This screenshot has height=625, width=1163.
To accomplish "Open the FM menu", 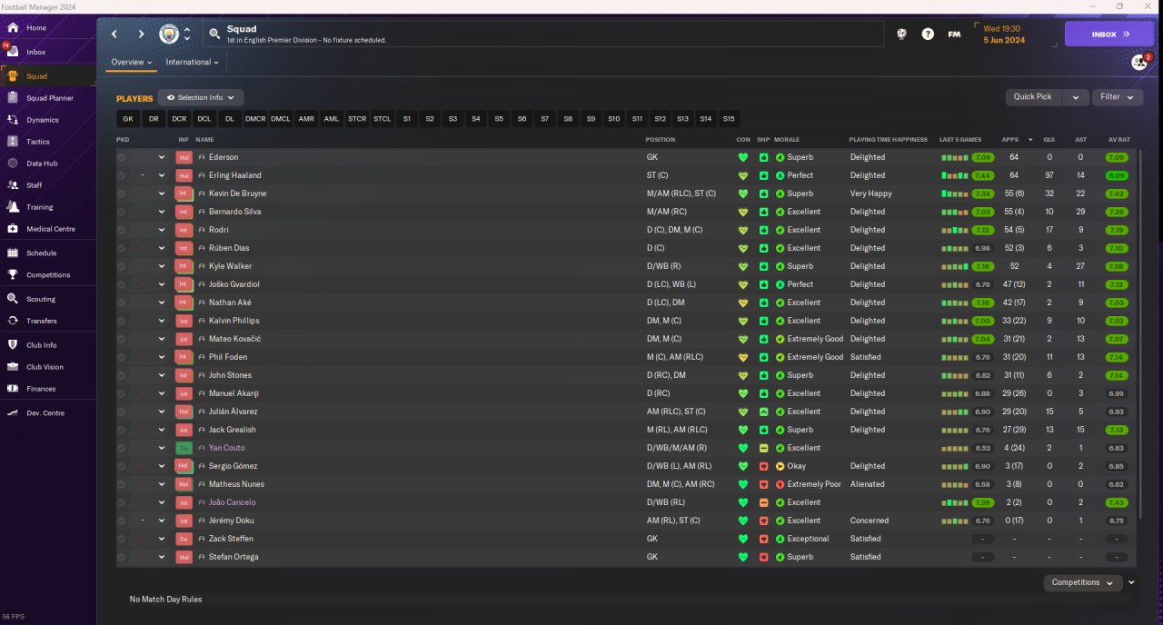I will [x=954, y=34].
